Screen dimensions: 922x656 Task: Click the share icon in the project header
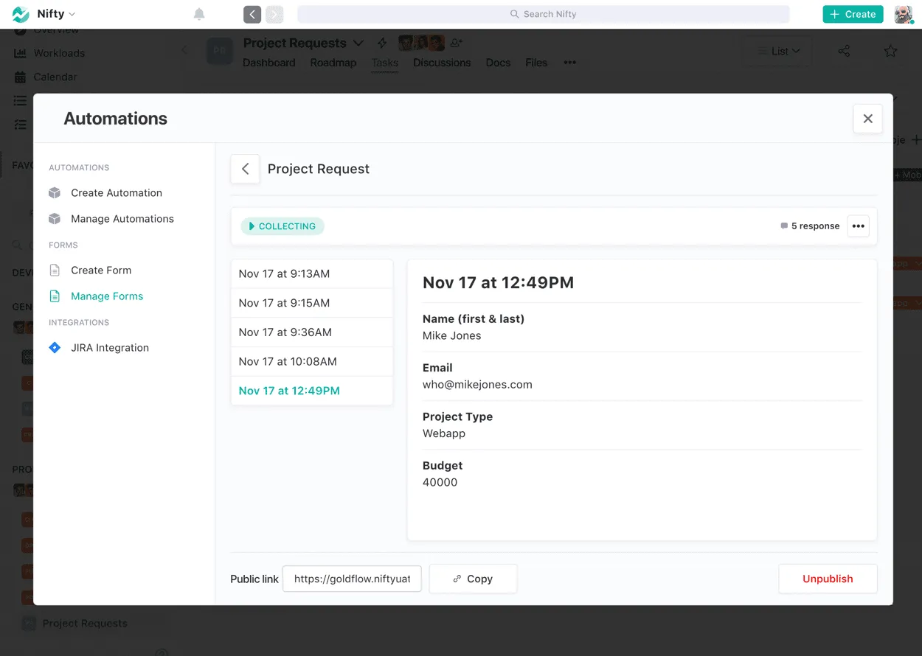coord(843,51)
